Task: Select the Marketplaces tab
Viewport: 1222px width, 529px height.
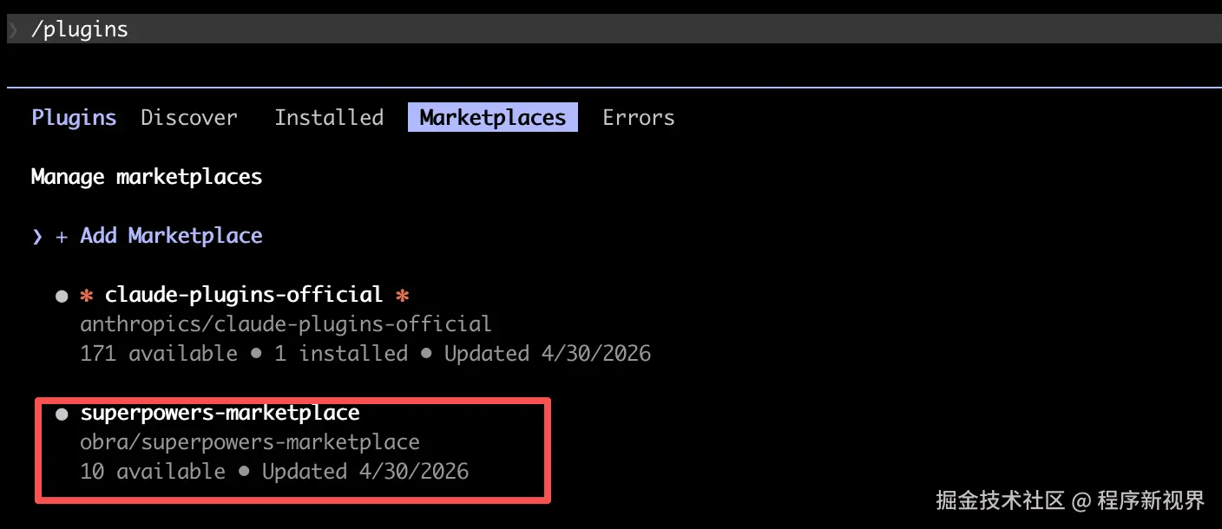Action: (x=493, y=118)
